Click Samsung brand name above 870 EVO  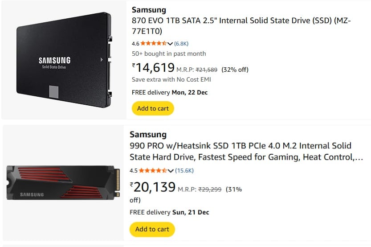pyautogui.click(x=149, y=10)
